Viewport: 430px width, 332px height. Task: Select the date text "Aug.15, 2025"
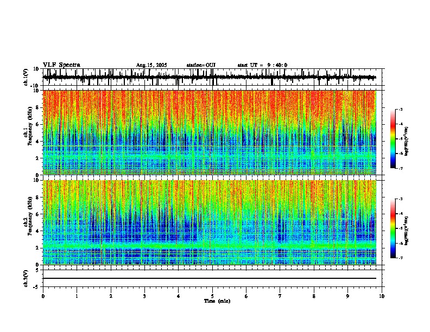[151, 65]
